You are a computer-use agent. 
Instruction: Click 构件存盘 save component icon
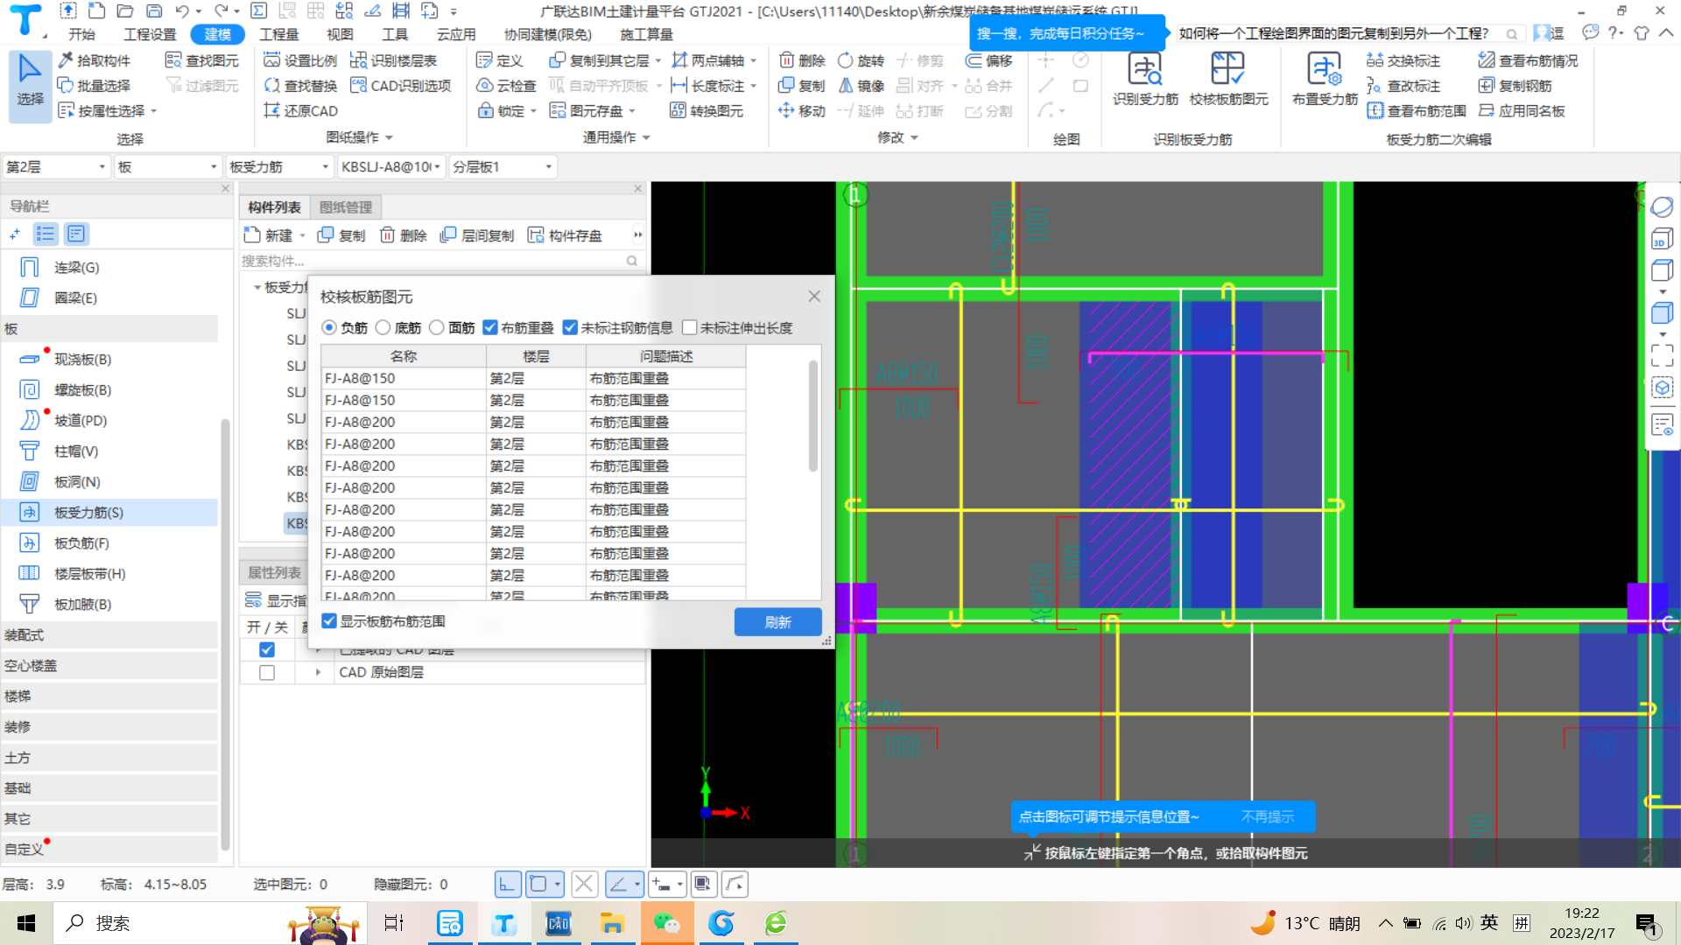click(x=565, y=235)
